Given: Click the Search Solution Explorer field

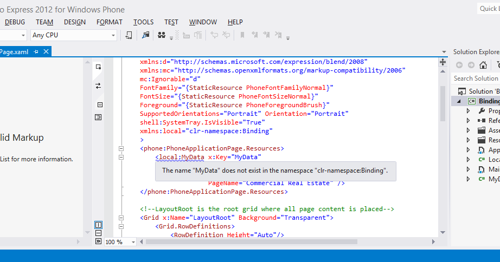Looking at the screenshot, I should (476, 78).
